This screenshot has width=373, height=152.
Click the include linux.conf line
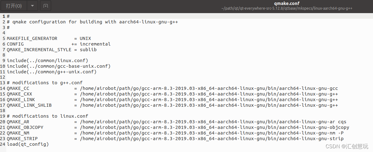click(x=47, y=61)
